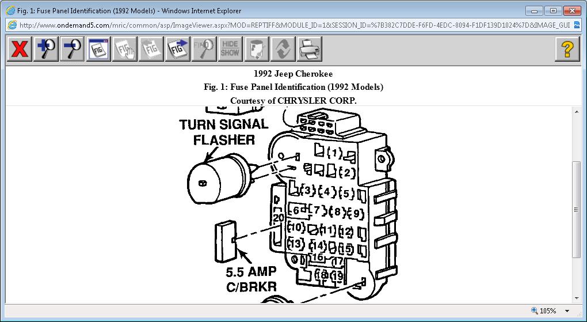
Task: Click fuse number 13 in the diagram
Action: pyautogui.click(x=295, y=244)
